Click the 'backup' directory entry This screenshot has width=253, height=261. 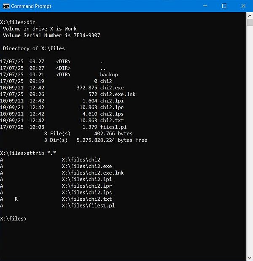click(x=109, y=75)
